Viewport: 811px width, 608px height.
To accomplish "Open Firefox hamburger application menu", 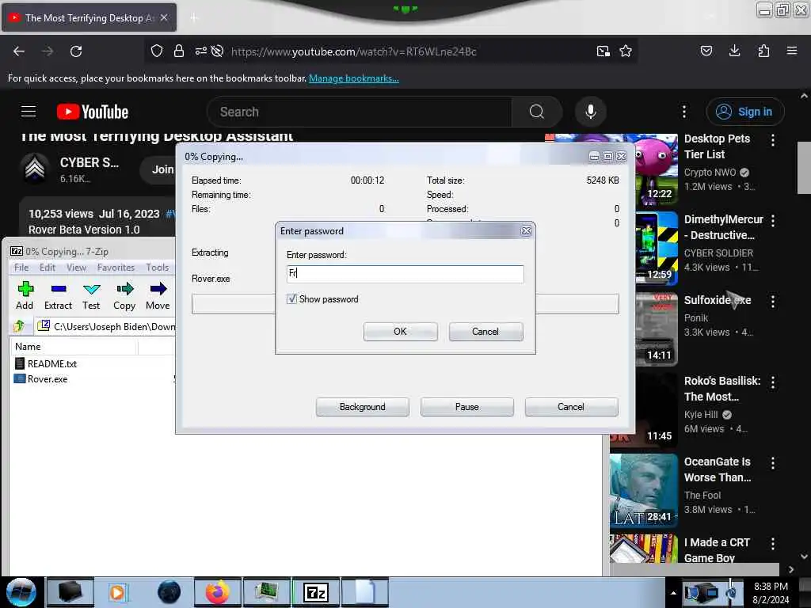I will point(792,51).
